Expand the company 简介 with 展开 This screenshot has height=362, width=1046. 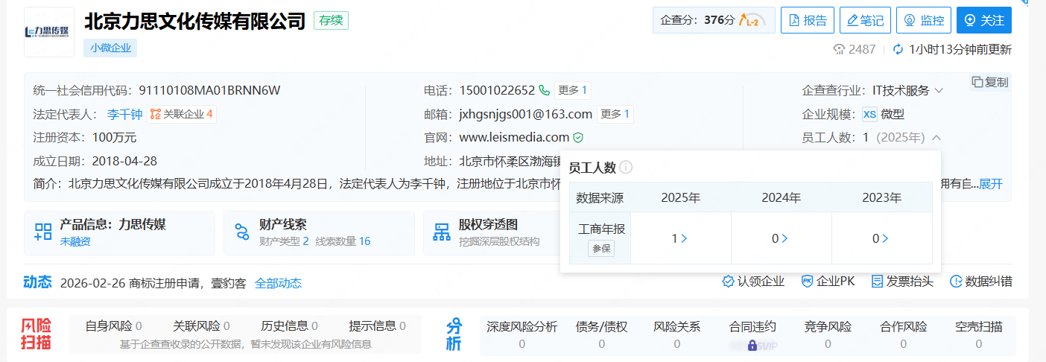pyautogui.click(x=991, y=184)
